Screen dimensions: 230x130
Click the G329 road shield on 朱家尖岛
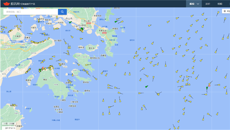[104, 33]
